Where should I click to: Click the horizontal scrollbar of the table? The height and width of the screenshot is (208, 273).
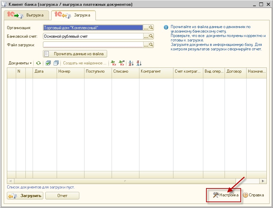point(136,181)
